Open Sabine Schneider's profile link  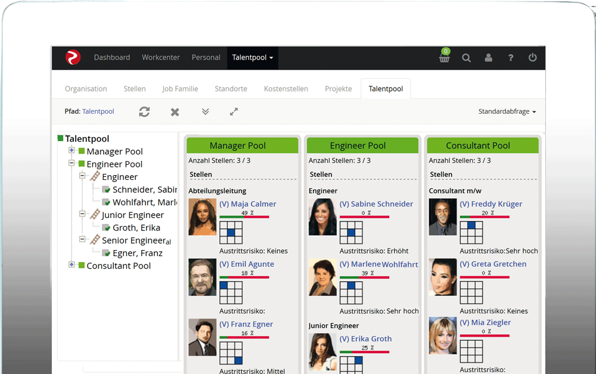pos(376,204)
